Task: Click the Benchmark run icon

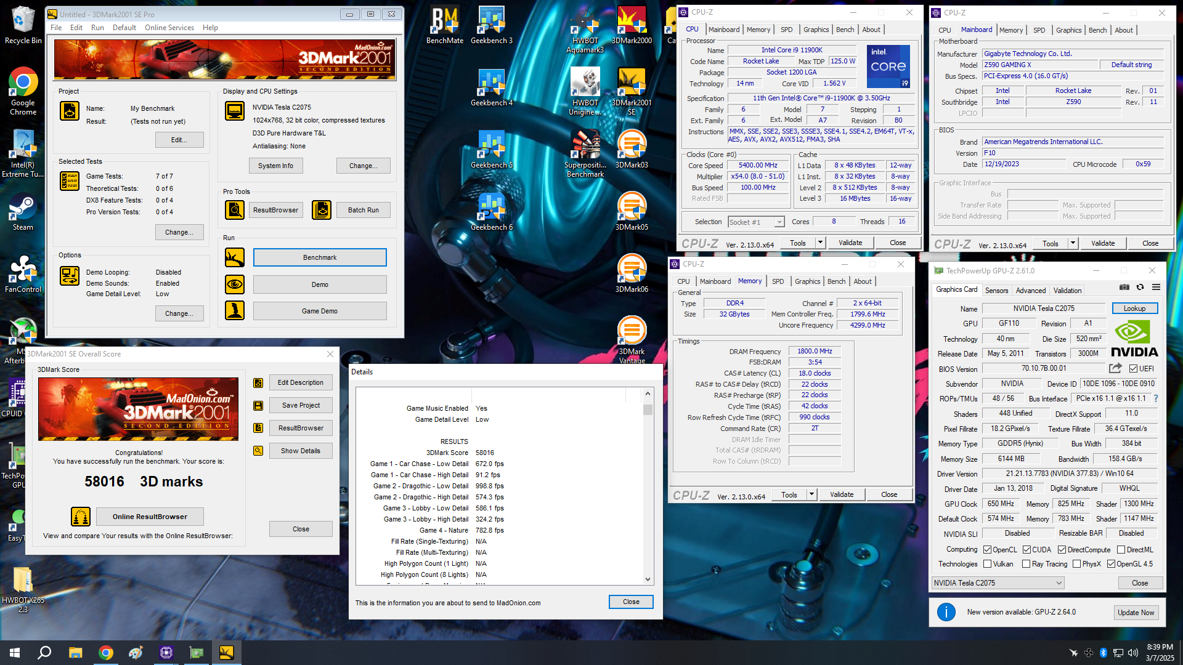Action: [235, 257]
